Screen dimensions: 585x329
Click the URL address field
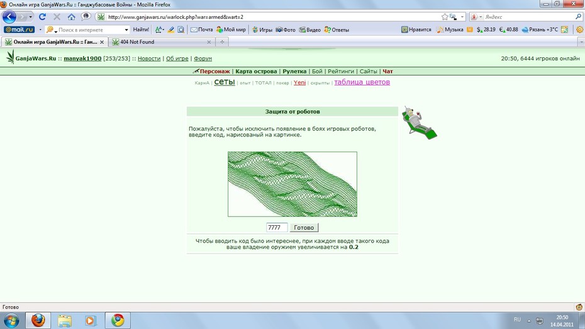(272, 17)
